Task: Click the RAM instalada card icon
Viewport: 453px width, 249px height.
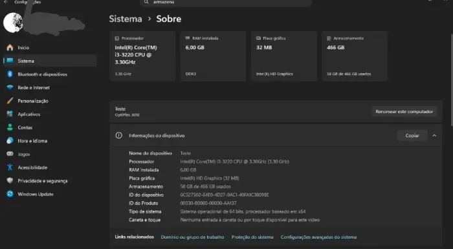Action: click(x=188, y=38)
